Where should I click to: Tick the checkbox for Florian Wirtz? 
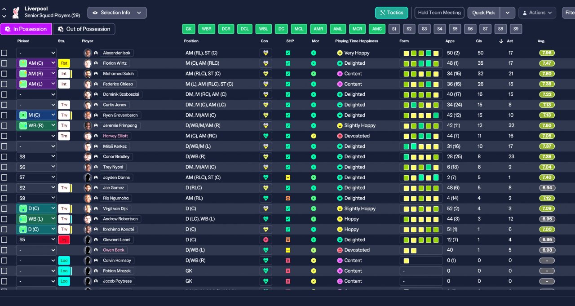click(x=4, y=63)
